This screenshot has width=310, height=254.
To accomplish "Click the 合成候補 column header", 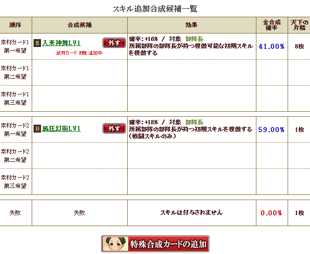I will click(x=80, y=25).
